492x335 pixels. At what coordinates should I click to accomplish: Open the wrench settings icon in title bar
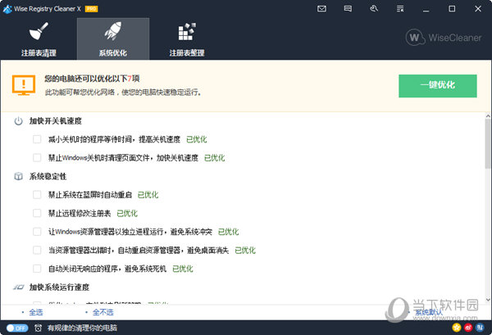374,9
